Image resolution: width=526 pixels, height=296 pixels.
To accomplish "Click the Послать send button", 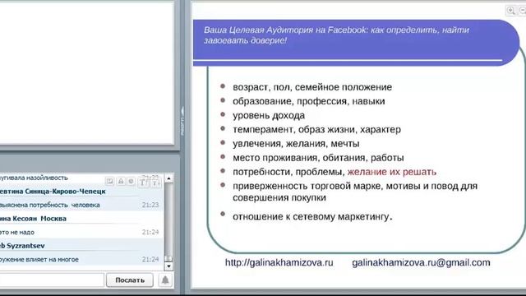I will (130, 280).
